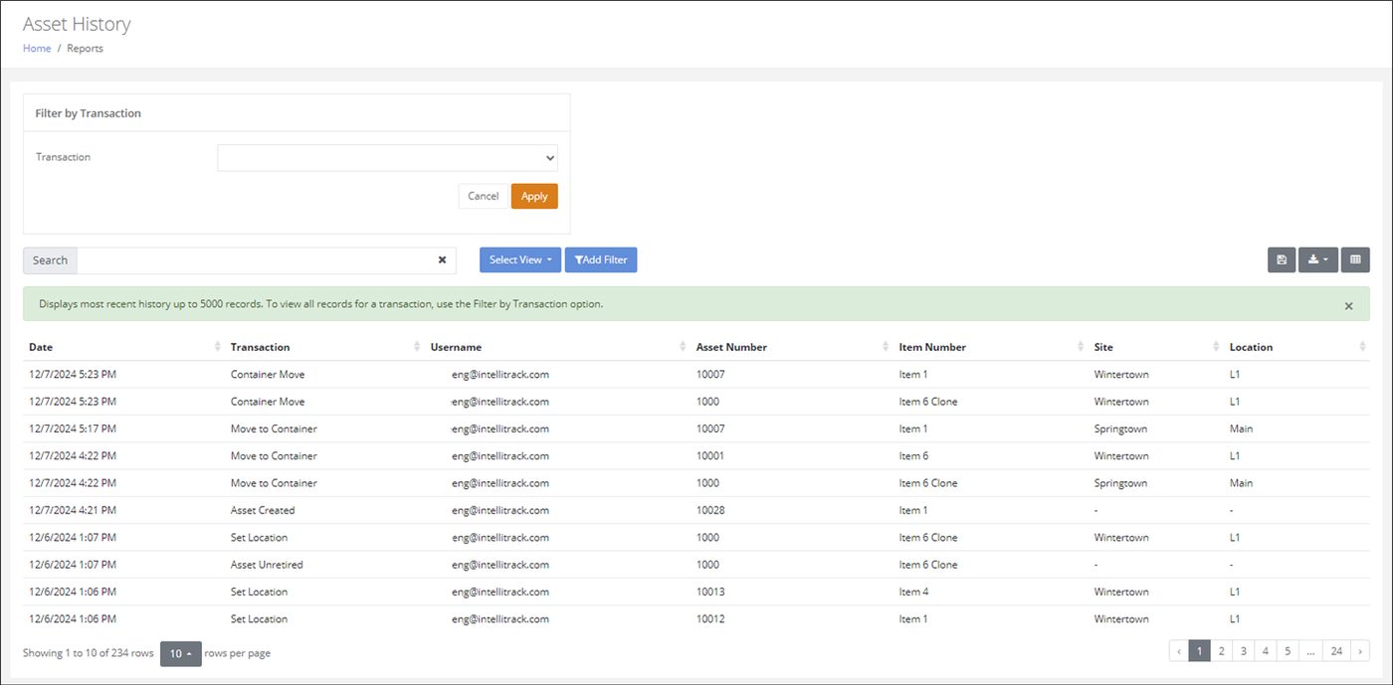Click the pagination ellipsis button

click(x=1311, y=652)
